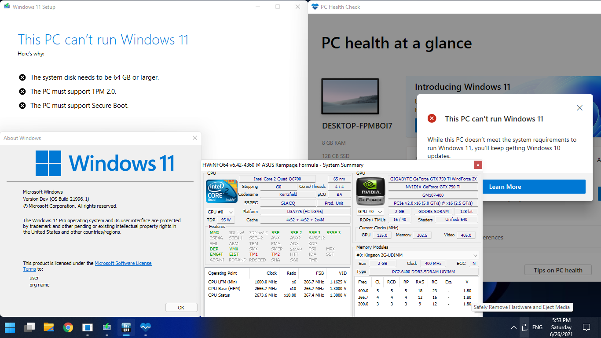Click the GIGABYTE GTX 750 Ti WindForce field
Screen dimensions: 601x338
[x=433, y=179]
